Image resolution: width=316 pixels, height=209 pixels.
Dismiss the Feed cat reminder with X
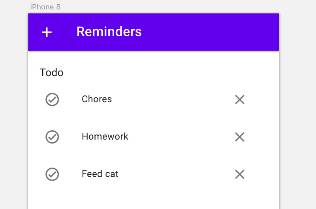(x=240, y=174)
